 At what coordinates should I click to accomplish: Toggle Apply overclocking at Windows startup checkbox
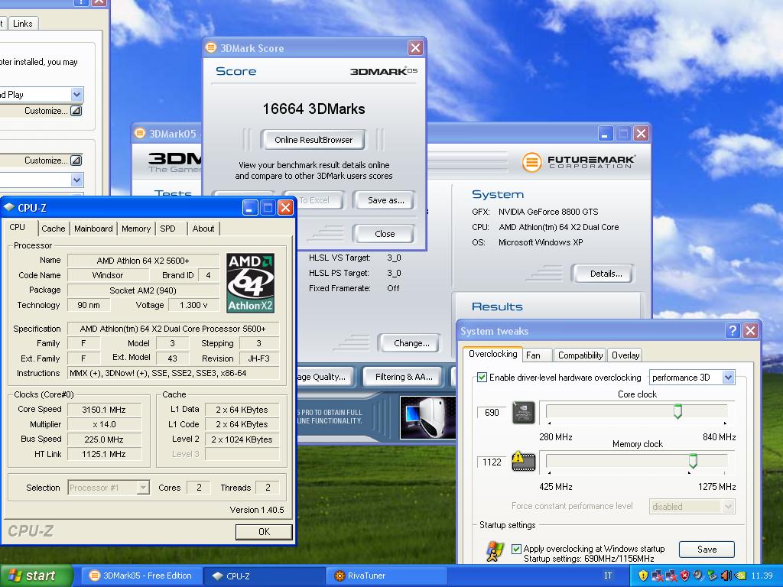click(x=517, y=549)
